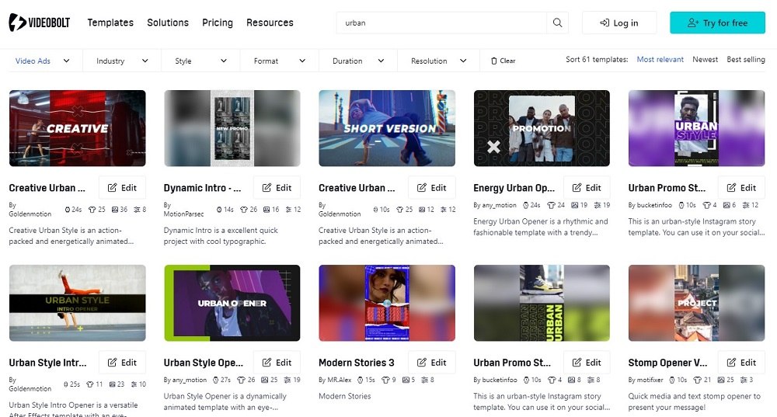Open the SHORT VERSION dancer thumbnail
Viewport: 777px width, 417px height.
pos(387,128)
